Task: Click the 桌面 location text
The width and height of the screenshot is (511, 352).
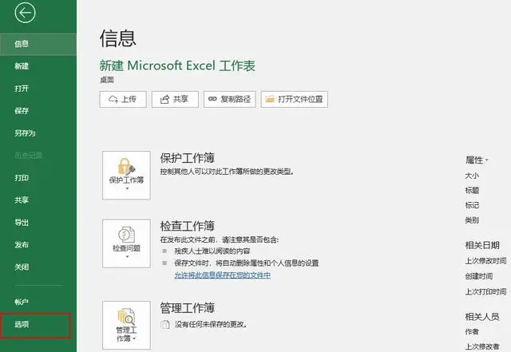Action: point(107,80)
